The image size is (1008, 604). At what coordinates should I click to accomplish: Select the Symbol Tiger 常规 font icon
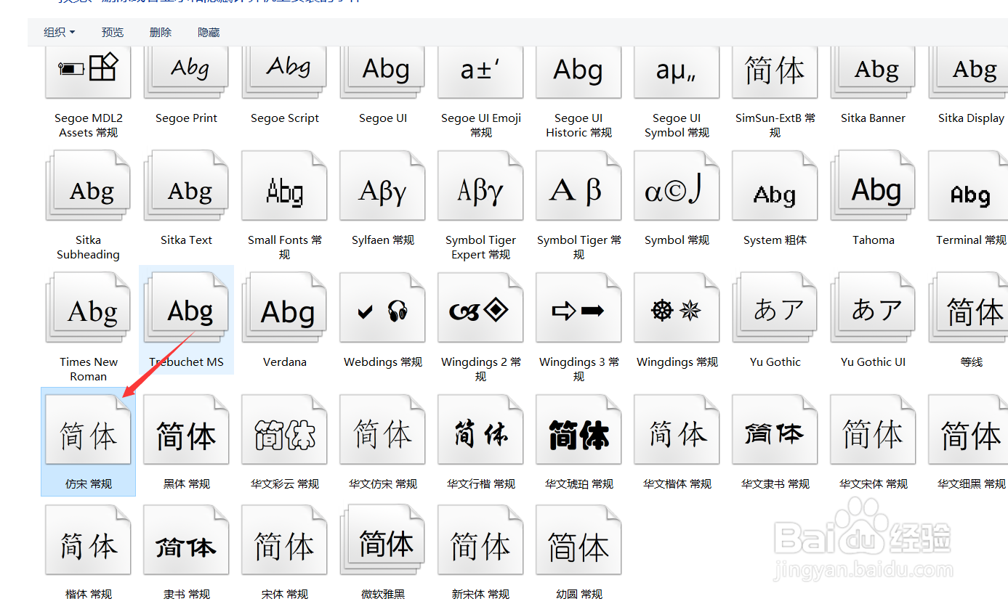tap(578, 184)
